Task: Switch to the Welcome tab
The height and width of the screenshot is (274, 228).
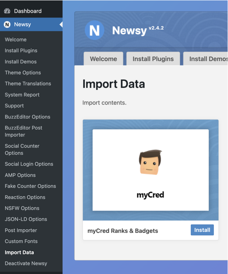Action: pos(104,59)
